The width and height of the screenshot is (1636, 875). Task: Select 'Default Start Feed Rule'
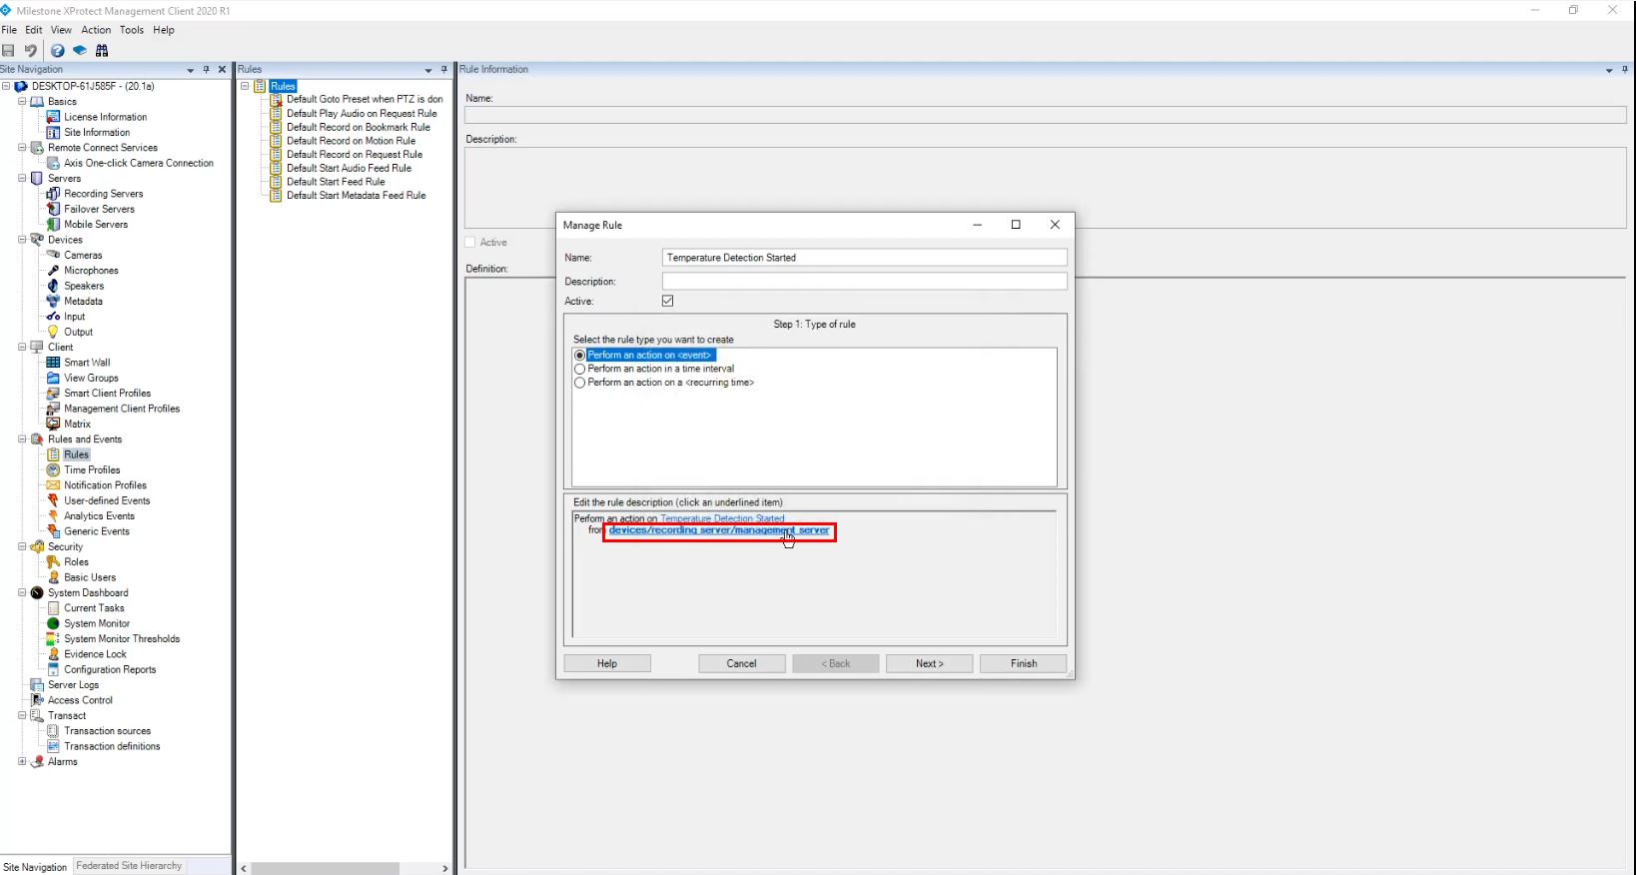coord(336,182)
